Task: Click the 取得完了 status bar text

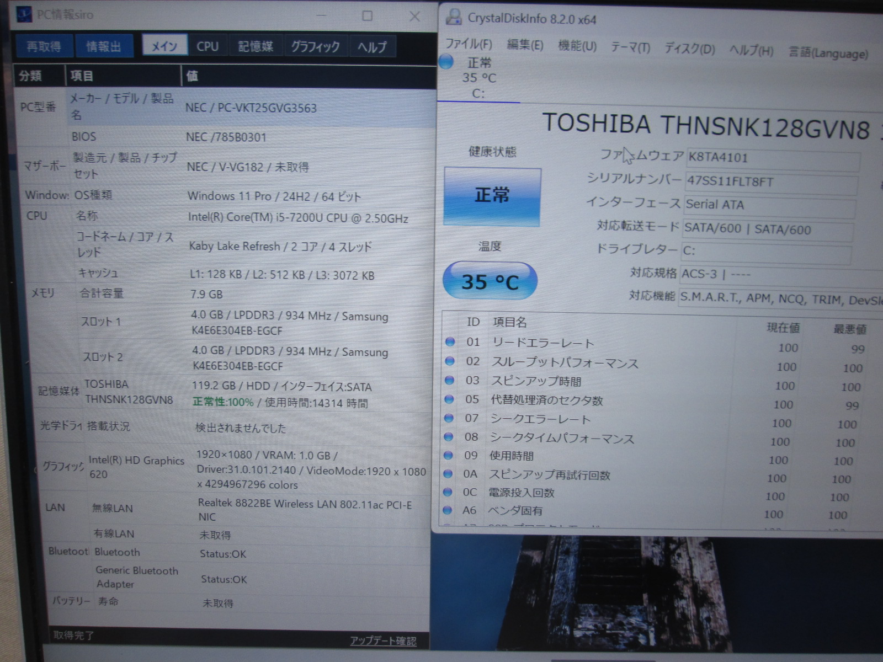Action: click(73, 635)
